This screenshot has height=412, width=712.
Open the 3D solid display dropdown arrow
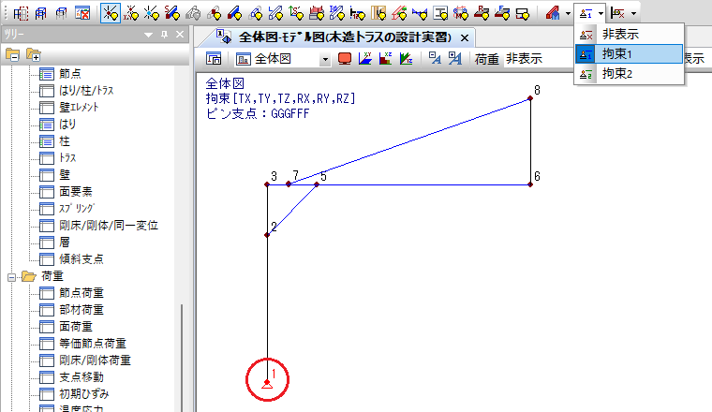tap(568, 14)
